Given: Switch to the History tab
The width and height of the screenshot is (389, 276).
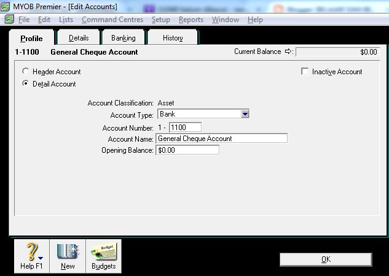Looking at the screenshot, I should point(173,38).
